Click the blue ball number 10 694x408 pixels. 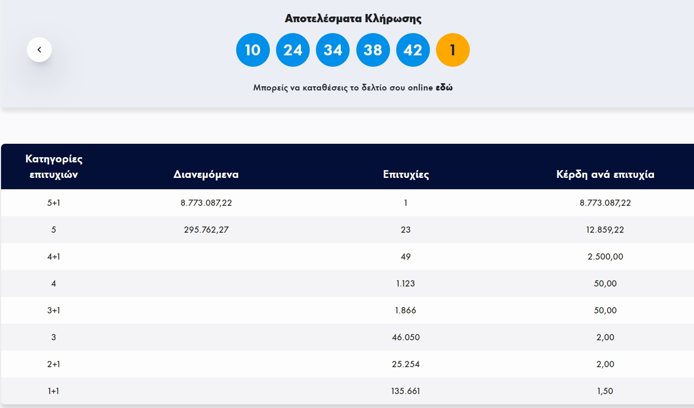(253, 50)
